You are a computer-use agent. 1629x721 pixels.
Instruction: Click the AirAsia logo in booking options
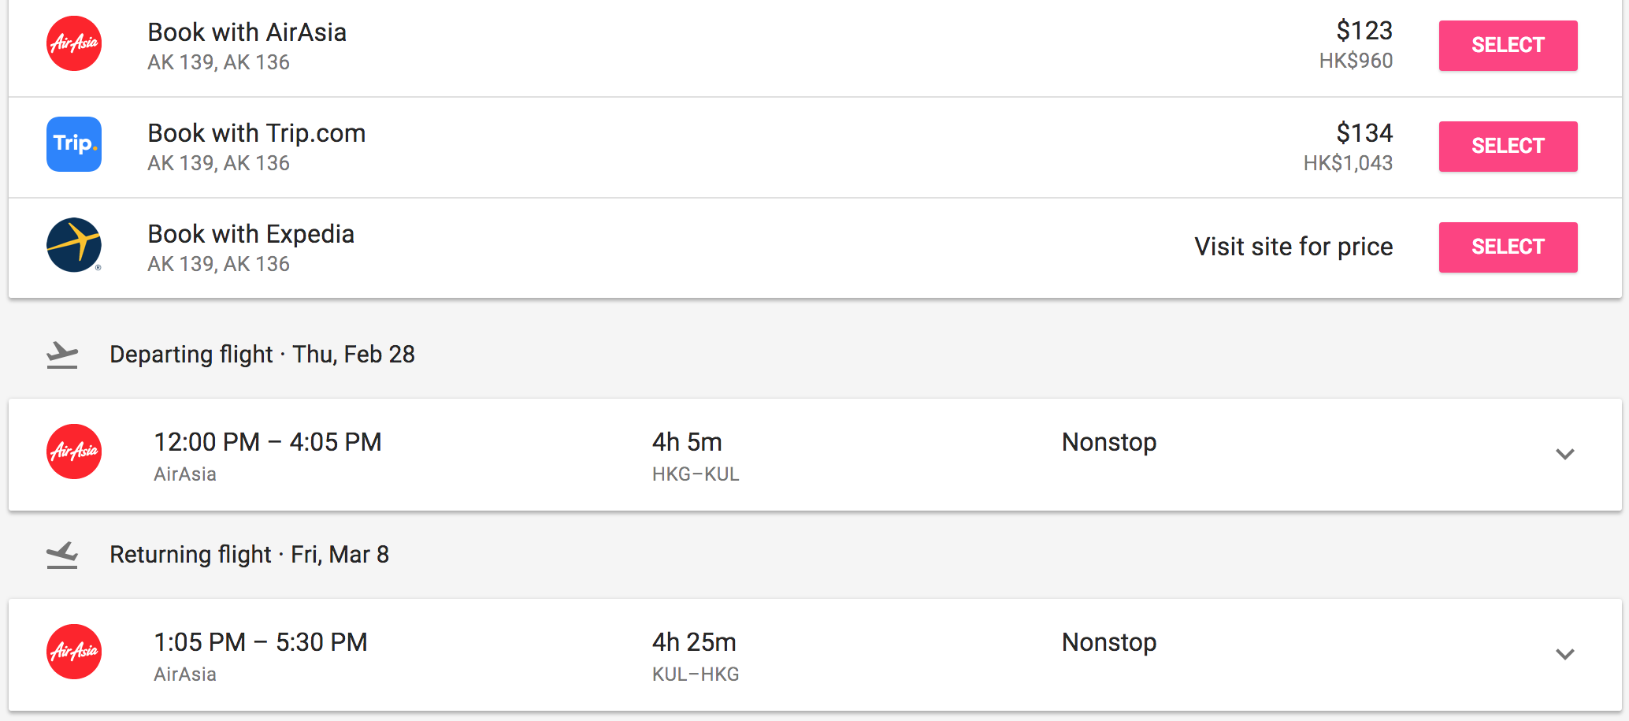click(74, 43)
